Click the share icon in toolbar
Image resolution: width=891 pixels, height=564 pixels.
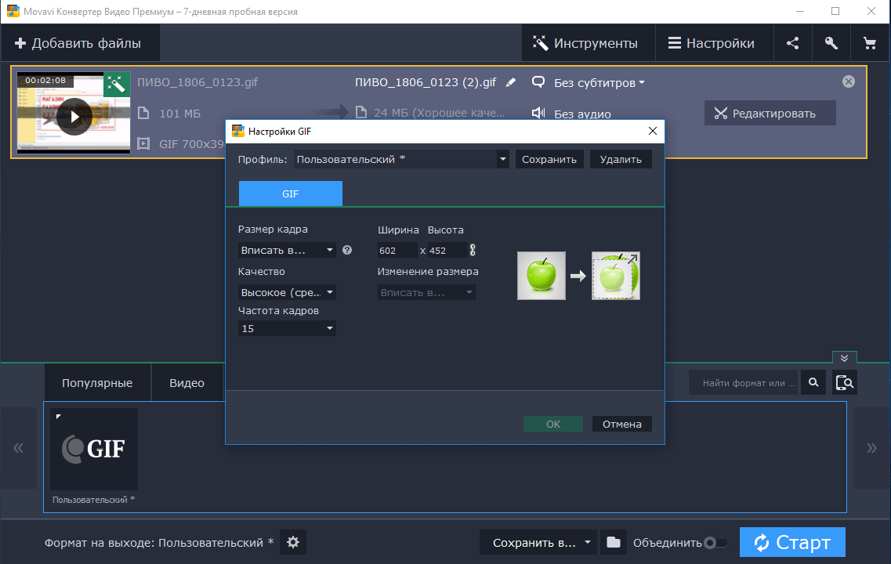793,43
